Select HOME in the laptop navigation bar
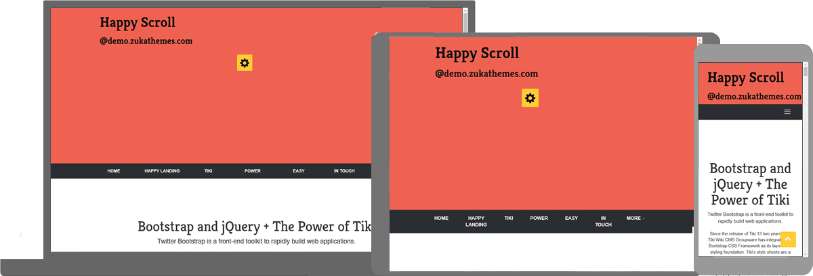813x276 pixels. 114,171
